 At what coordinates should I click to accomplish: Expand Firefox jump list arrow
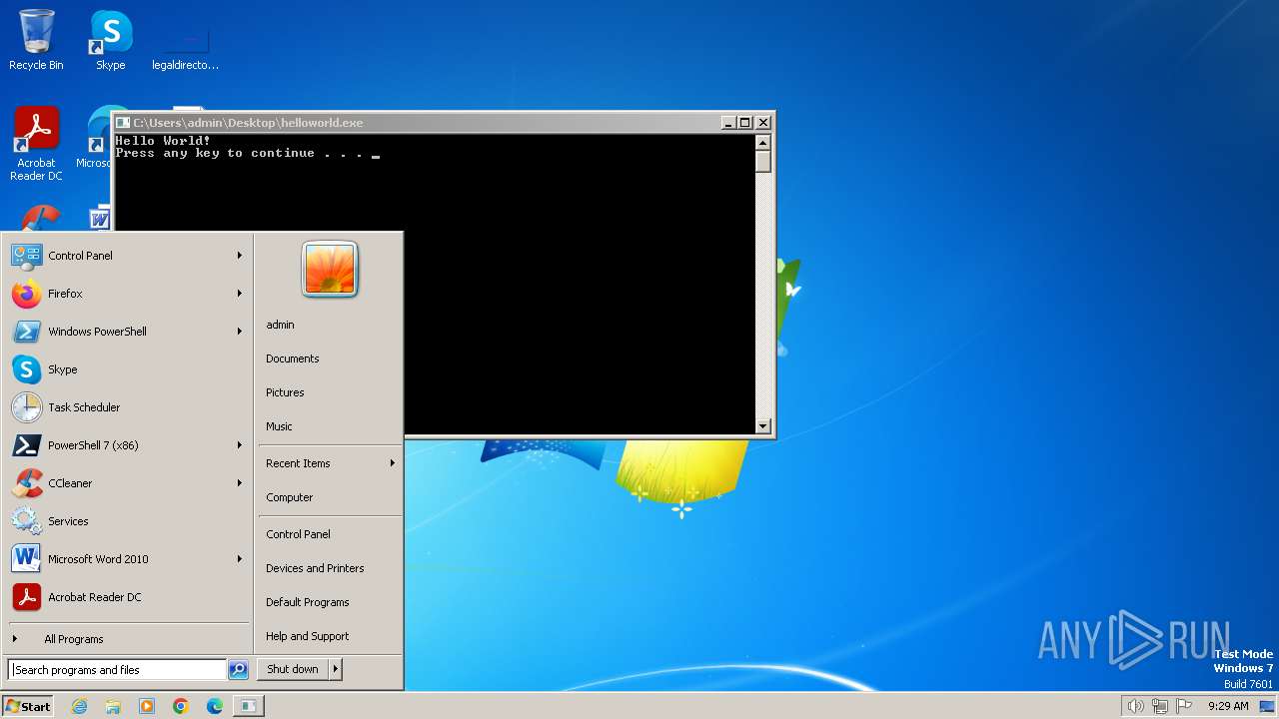240,294
